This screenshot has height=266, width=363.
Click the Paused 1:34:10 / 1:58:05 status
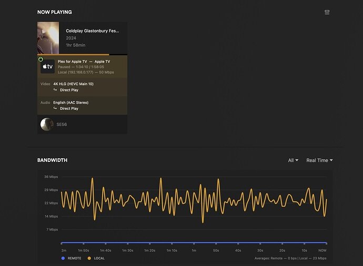point(81,67)
